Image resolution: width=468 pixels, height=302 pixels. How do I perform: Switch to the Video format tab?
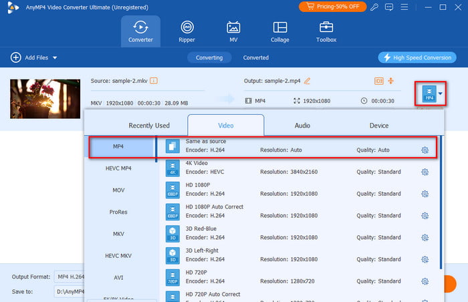226,126
